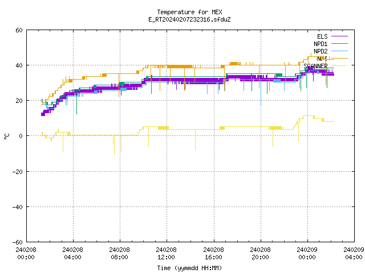Click the x-axis tick 240209 04:00
The height and width of the screenshot is (273, 365).
point(354,254)
